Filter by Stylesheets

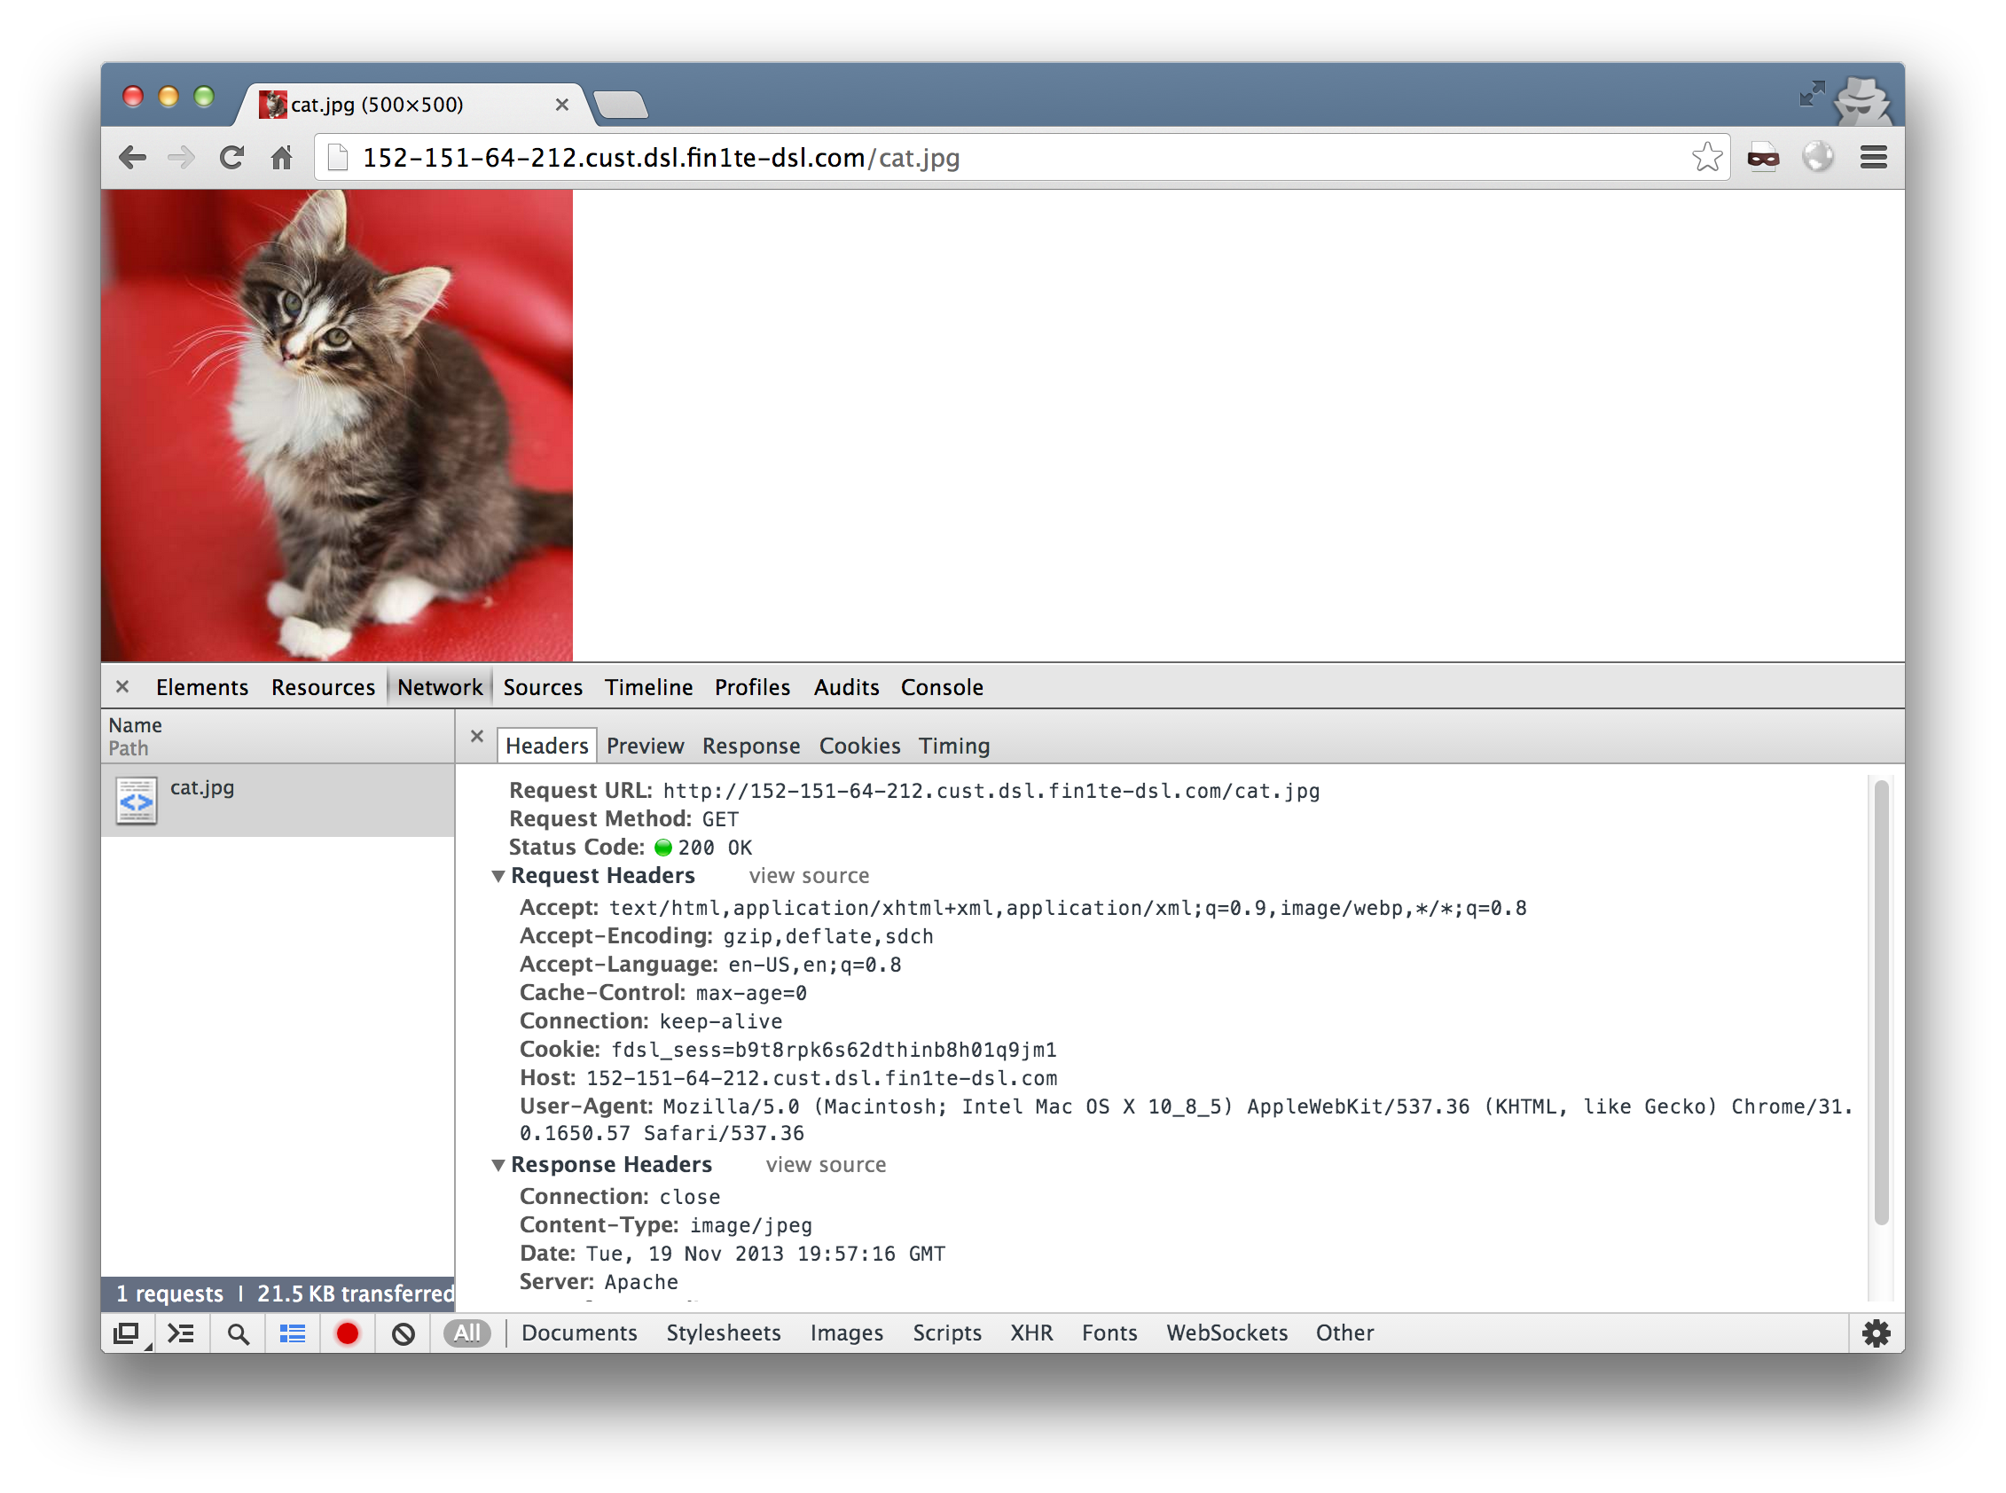(x=724, y=1333)
